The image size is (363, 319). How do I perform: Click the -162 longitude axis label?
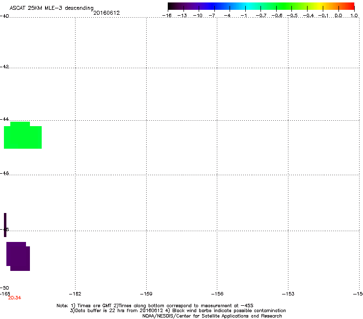click(x=75, y=294)
